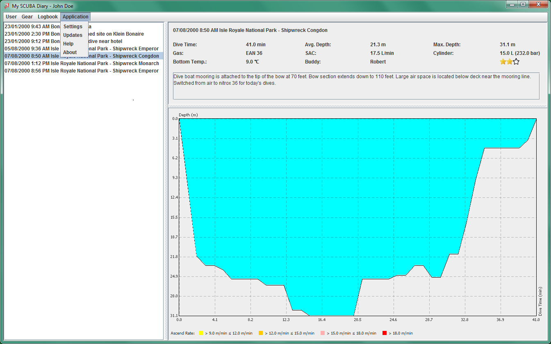Click the red ascend rate legend square
Viewport: 551px width, 344px height.
click(x=384, y=333)
